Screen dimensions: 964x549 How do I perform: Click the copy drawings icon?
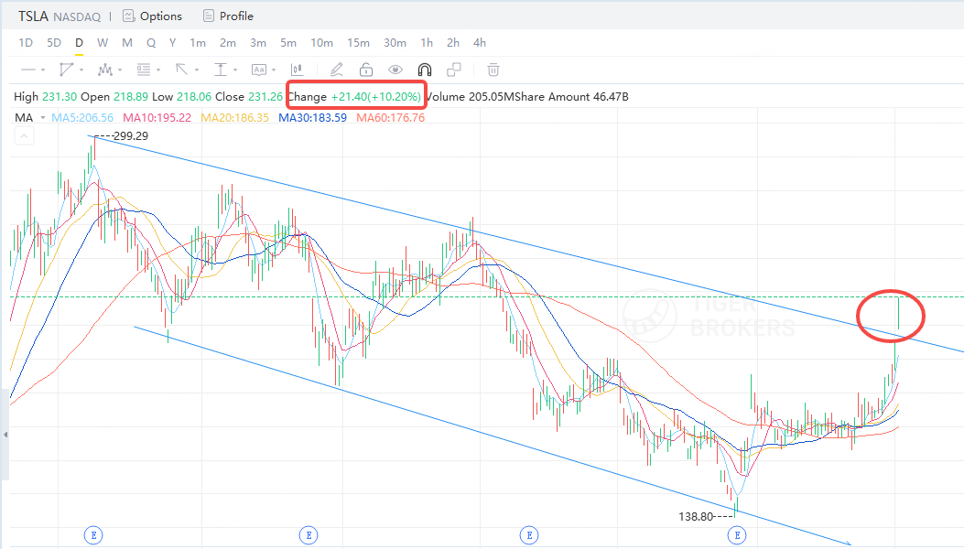tap(454, 70)
